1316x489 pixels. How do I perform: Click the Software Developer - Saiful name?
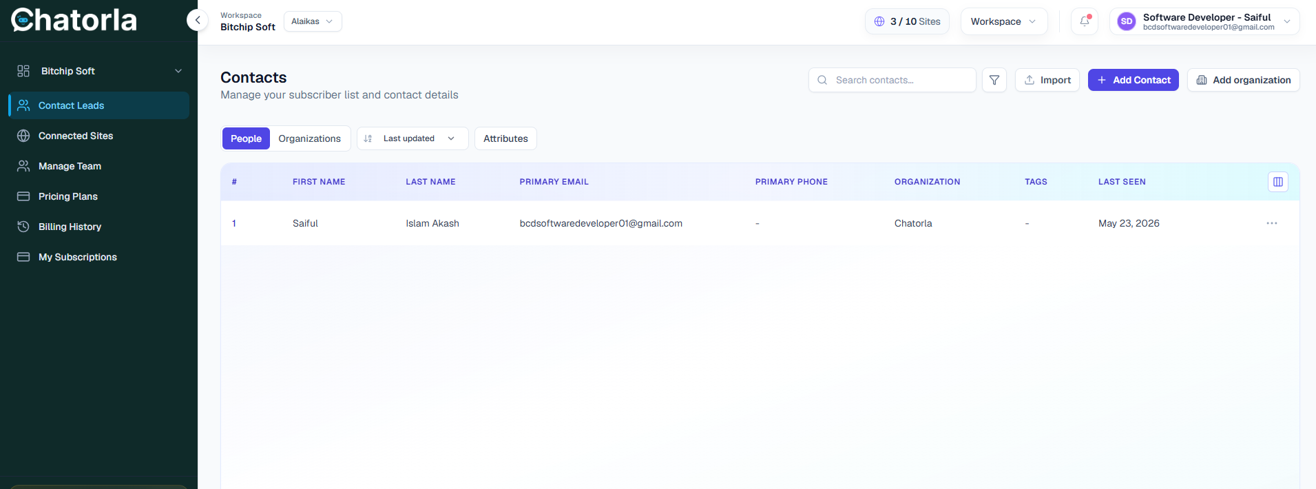tap(1207, 17)
